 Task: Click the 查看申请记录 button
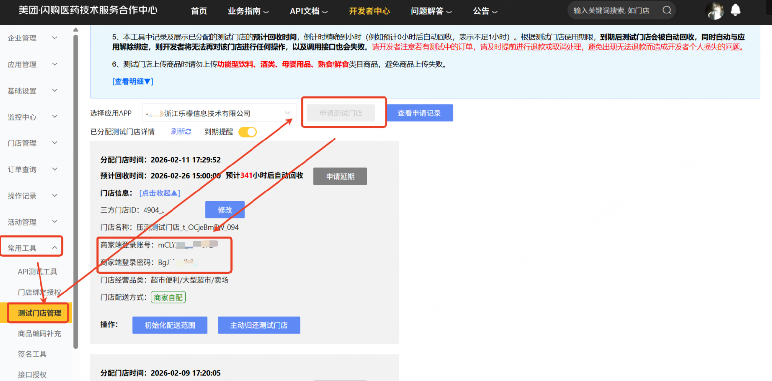419,113
